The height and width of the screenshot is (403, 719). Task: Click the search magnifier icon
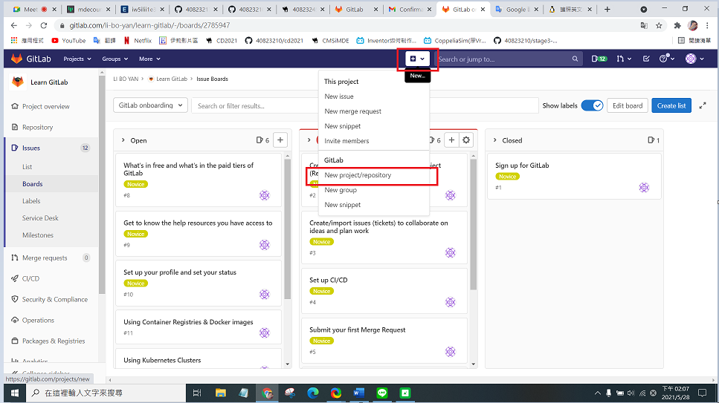coord(575,59)
